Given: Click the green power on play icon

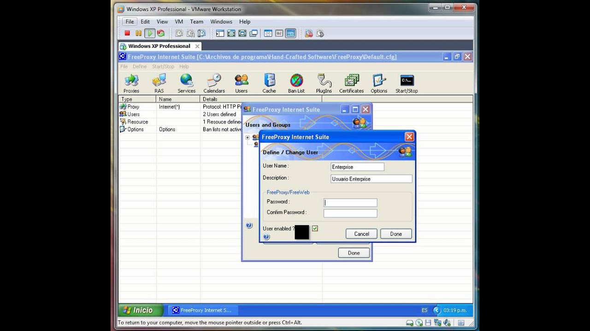Looking at the screenshot, I should coord(149,33).
